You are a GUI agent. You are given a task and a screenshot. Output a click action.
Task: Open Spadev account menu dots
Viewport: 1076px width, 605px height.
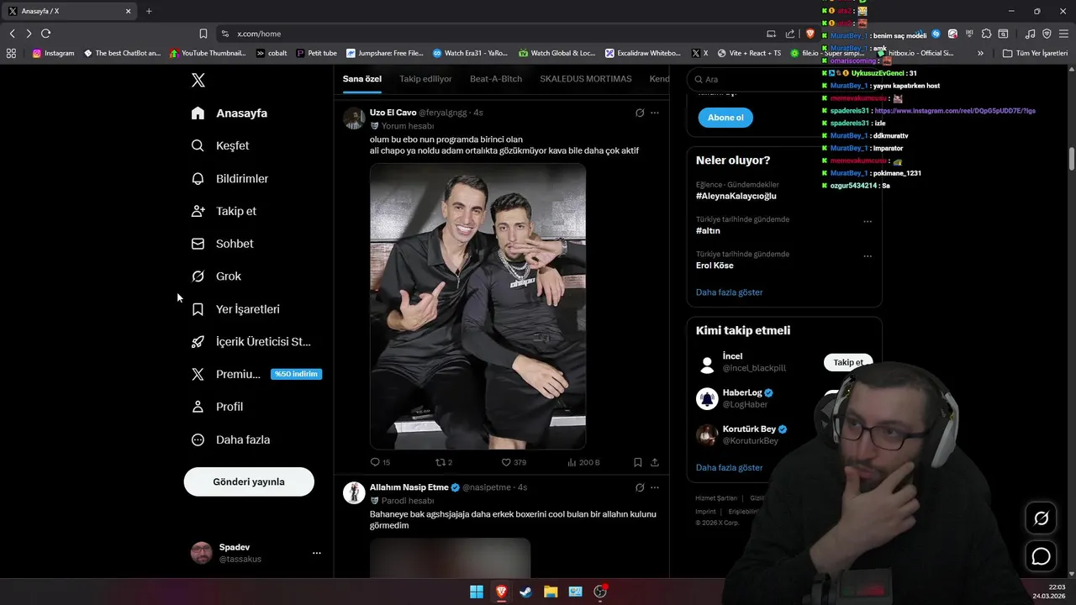[317, 553]
